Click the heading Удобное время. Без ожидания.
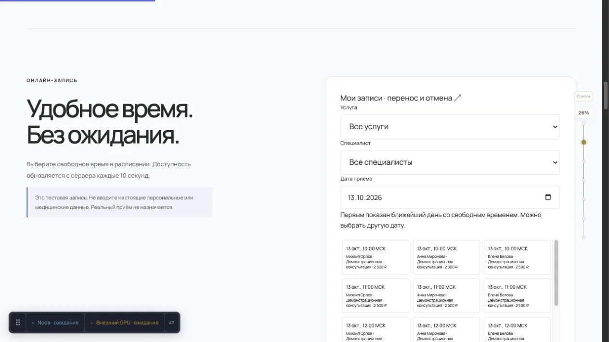Viewport: 609px width, 342px height. (x=110, y=122)
